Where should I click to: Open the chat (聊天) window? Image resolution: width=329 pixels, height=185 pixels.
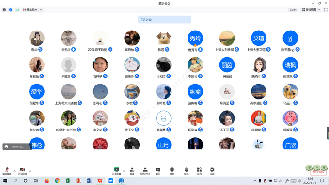158,171
